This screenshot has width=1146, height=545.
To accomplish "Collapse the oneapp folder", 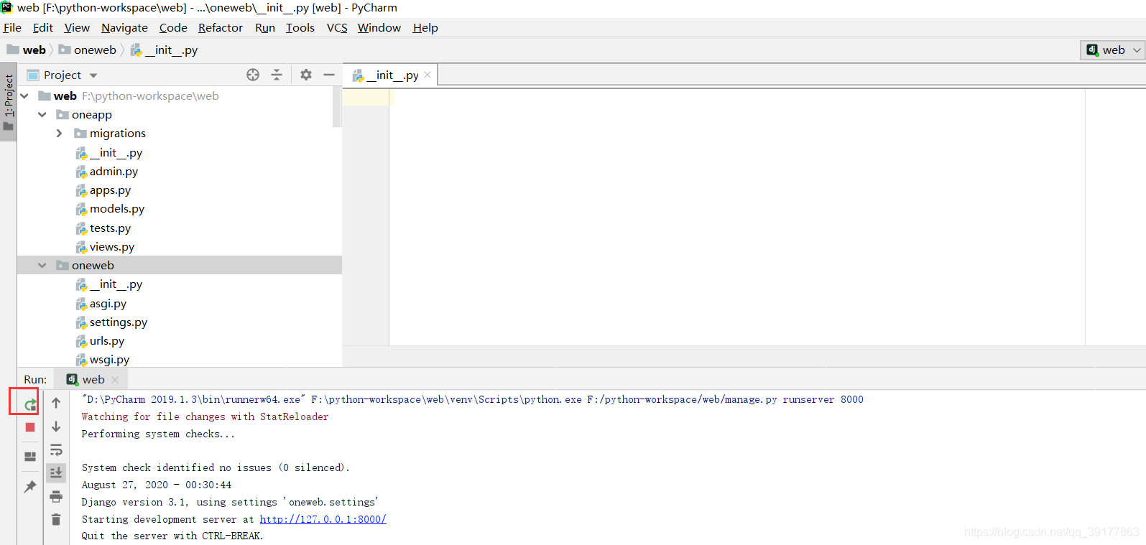I will click(x=42, y=114).
